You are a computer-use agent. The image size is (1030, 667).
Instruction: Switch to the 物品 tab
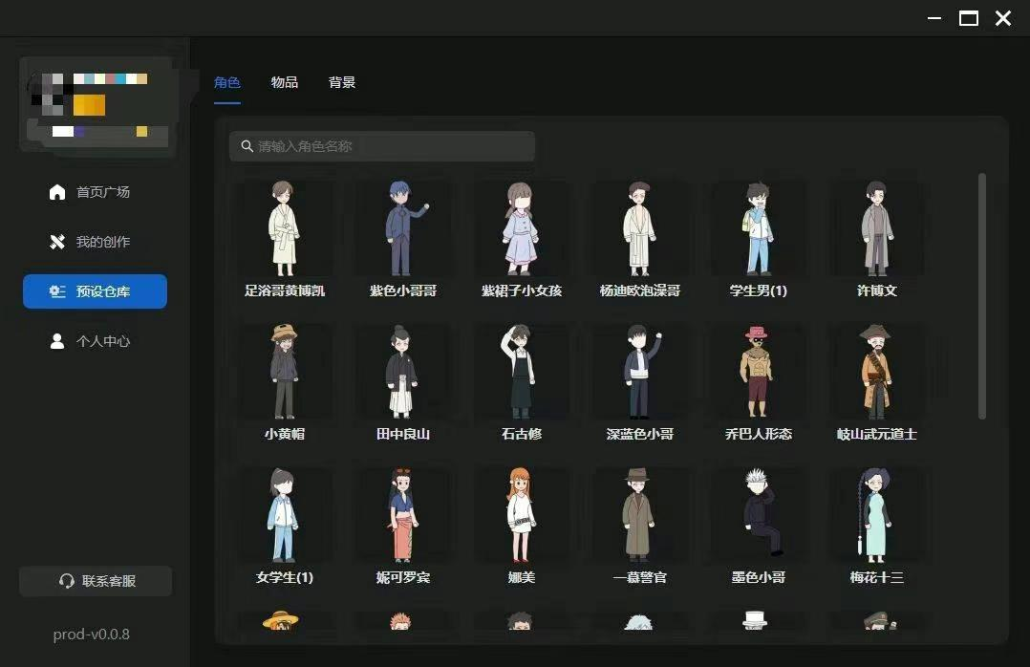pos(285,82)
